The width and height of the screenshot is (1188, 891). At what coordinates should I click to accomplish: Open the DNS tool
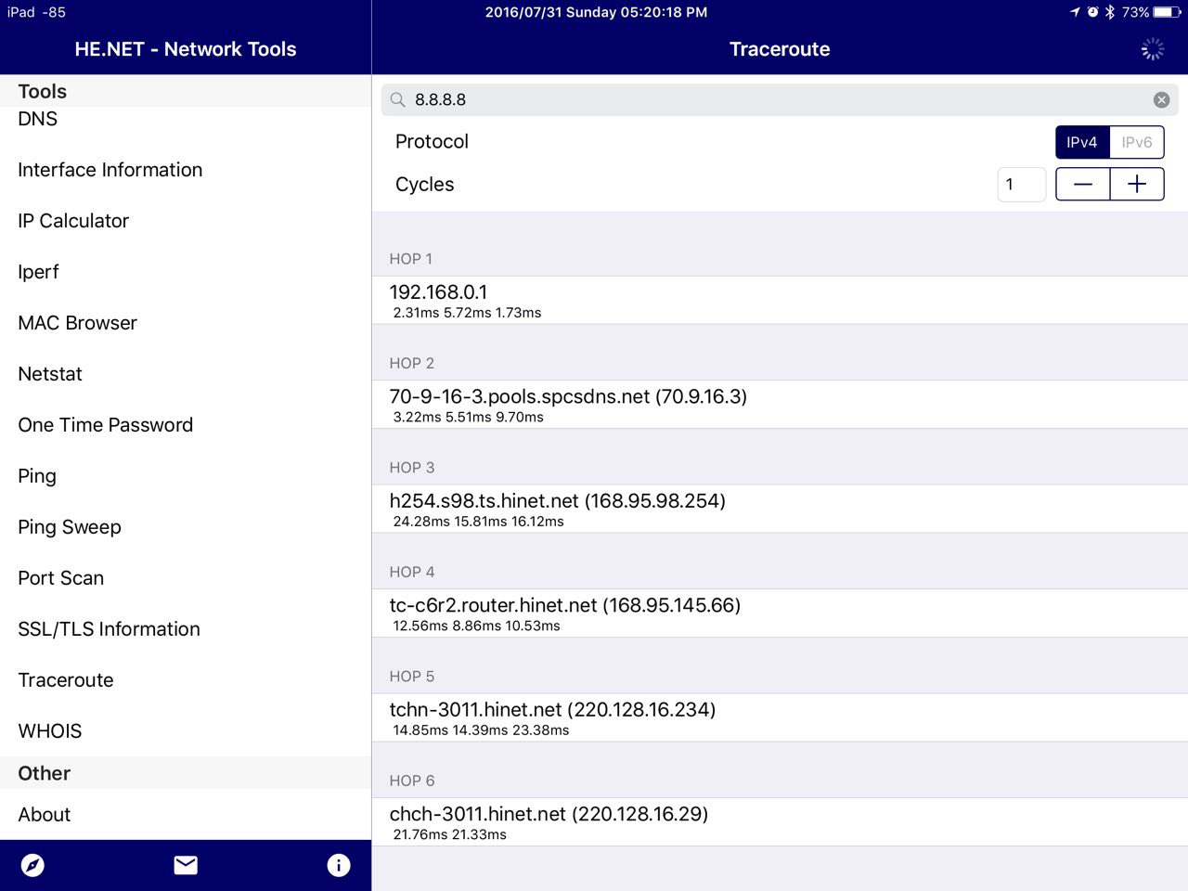pos(38,119)
